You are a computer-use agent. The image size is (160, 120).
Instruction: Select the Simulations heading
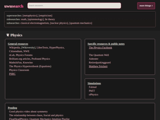94,83
